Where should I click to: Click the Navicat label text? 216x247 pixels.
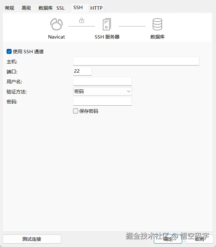(x=56, y=37)
